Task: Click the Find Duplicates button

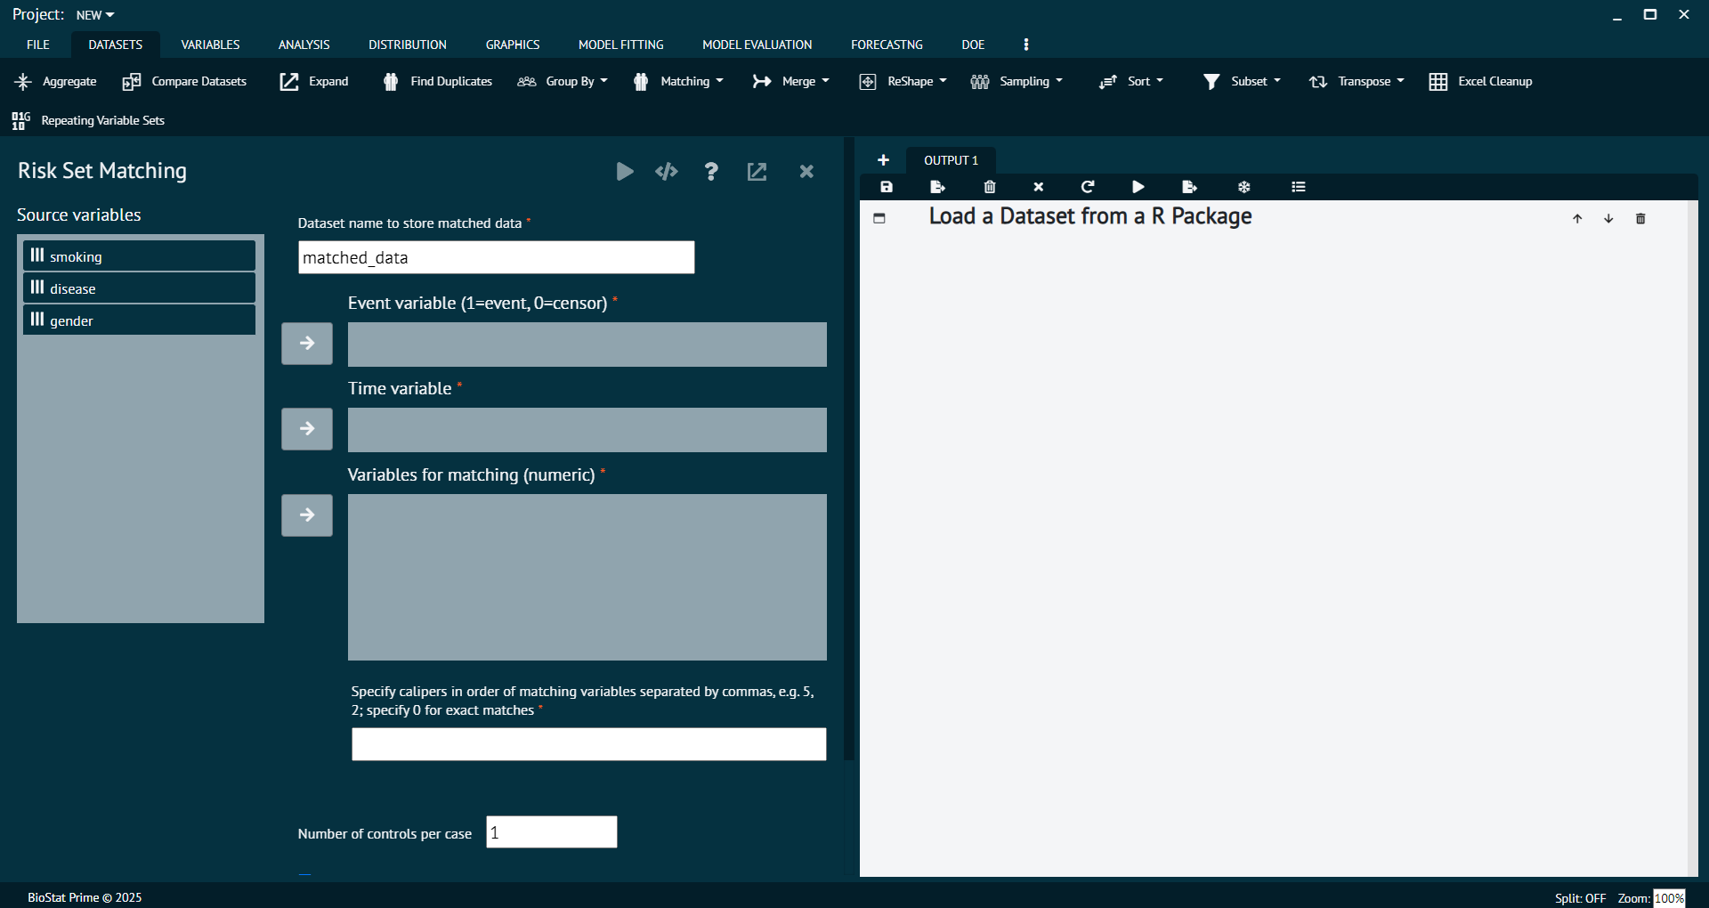Action: (439, 81)
